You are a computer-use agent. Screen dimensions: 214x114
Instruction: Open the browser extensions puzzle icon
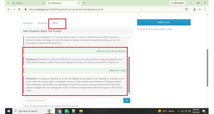pyautogui.click(x=187, y=9)
